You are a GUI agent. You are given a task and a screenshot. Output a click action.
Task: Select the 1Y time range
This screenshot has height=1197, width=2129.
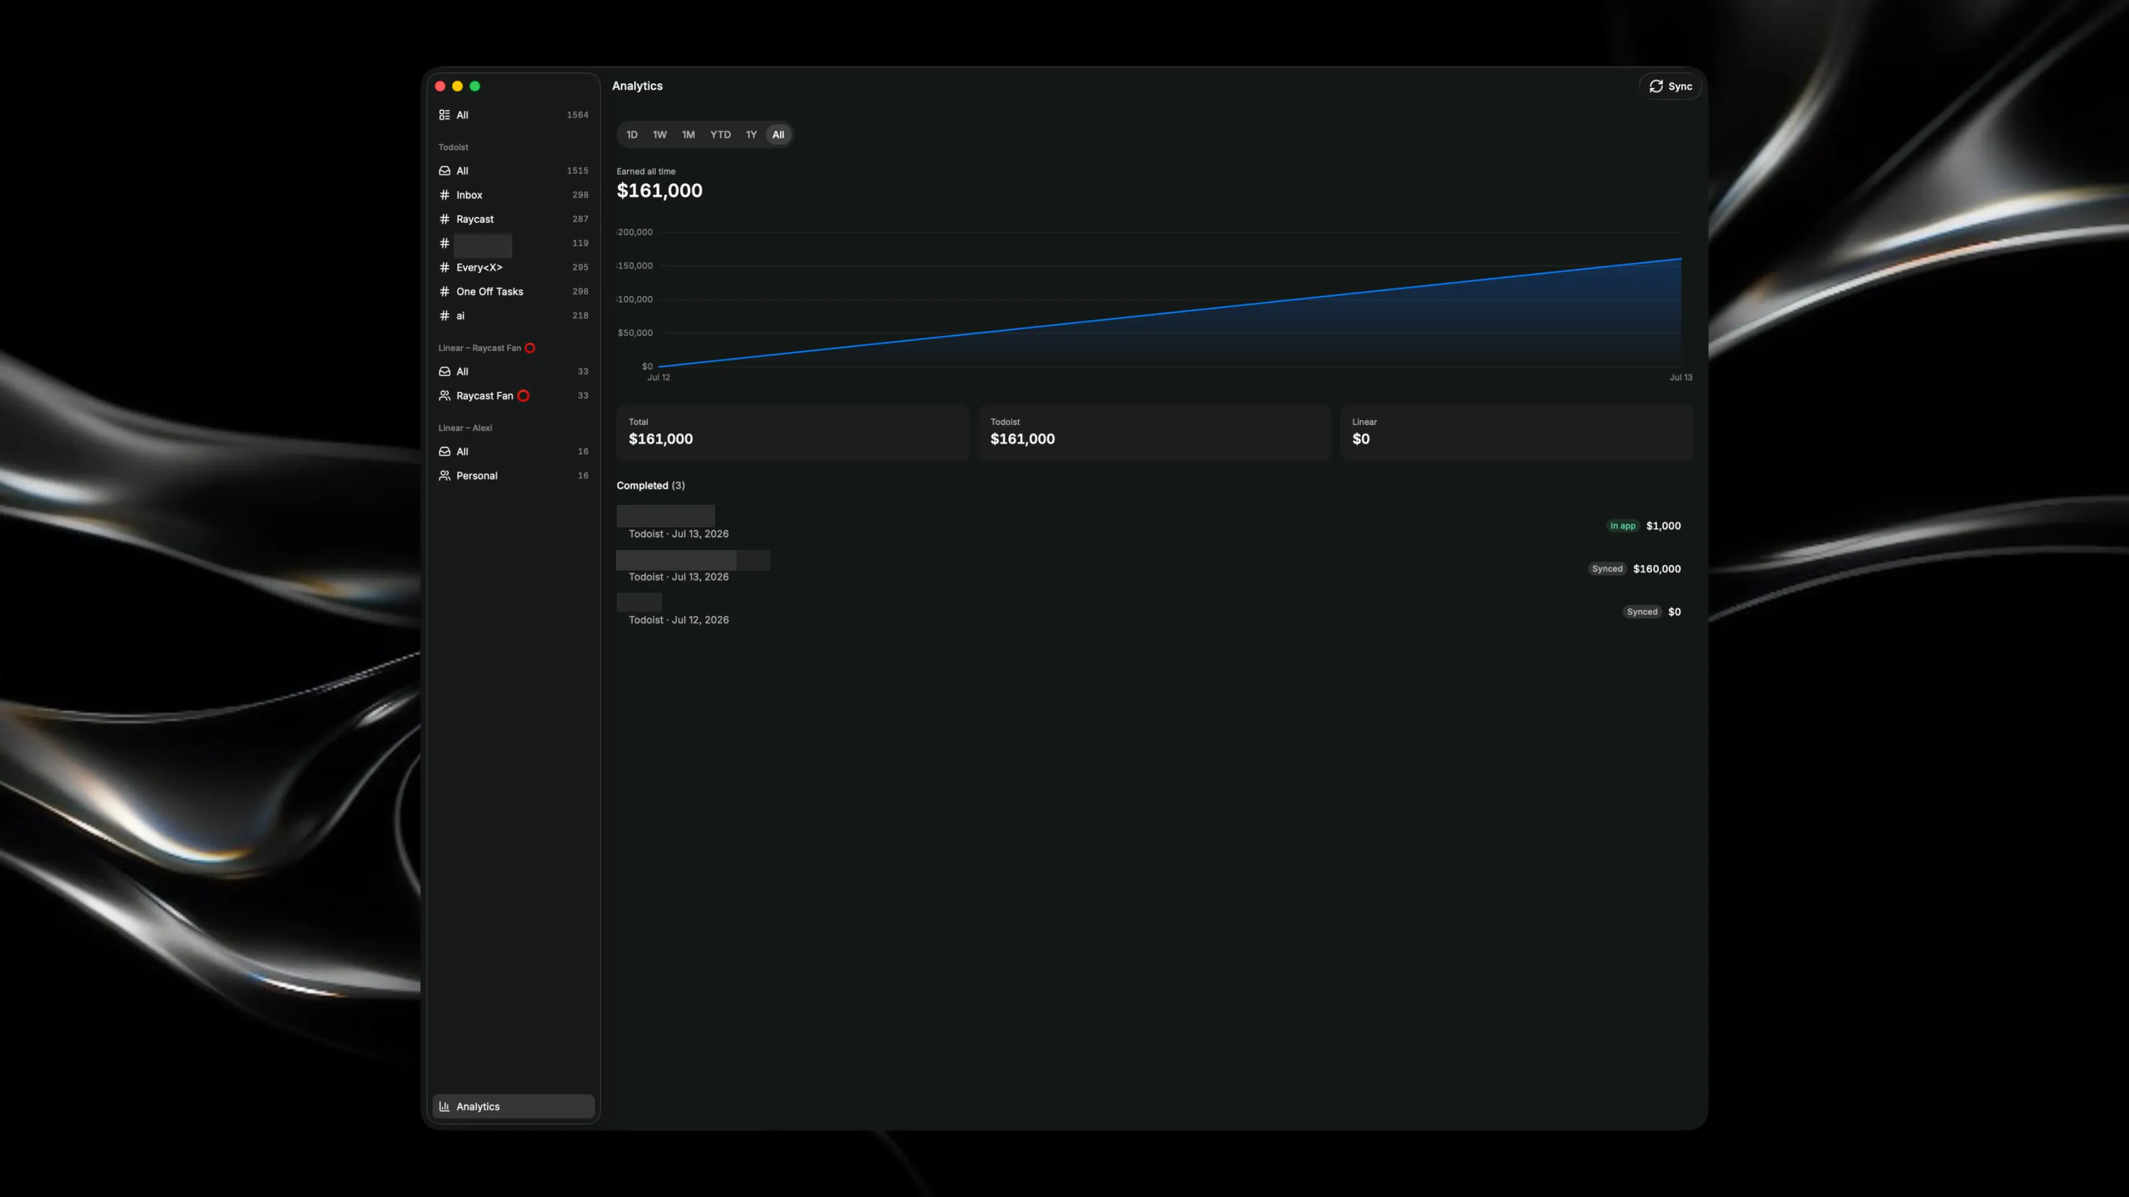pyautogui.click(x=751, y=134)
